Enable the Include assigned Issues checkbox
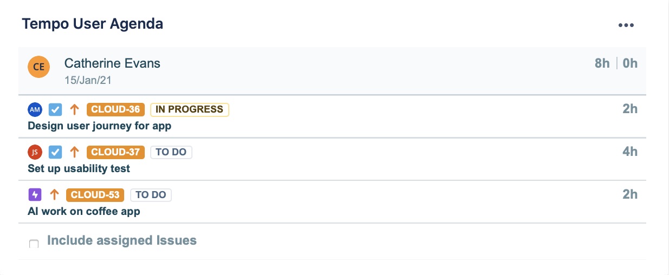The height and width of the screenshot is (275, 669). (x=34, y=244)
